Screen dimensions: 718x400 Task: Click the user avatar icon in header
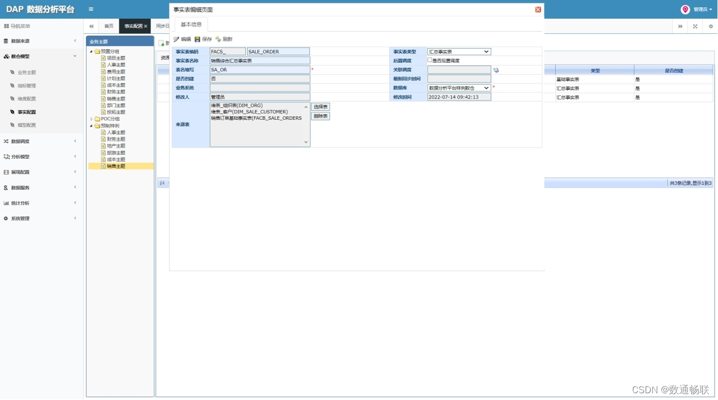(x=685, y=10)
